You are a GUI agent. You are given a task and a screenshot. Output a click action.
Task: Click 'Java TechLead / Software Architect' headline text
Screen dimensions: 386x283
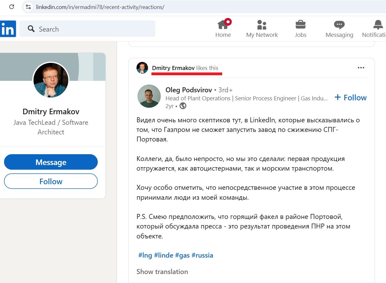coord(51,127)
